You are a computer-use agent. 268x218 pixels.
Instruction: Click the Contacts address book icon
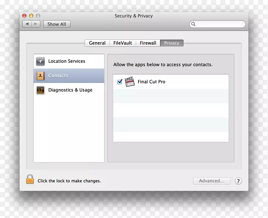pyautogui.click(x=40, y=75)
